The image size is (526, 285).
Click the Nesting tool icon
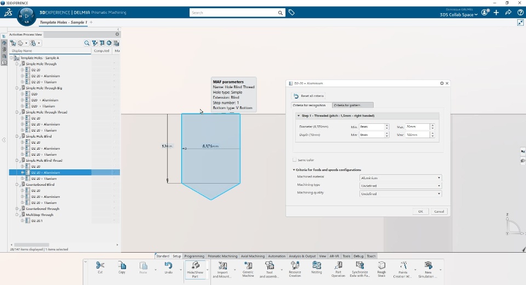pyautogui.click(x=316, y=265)
